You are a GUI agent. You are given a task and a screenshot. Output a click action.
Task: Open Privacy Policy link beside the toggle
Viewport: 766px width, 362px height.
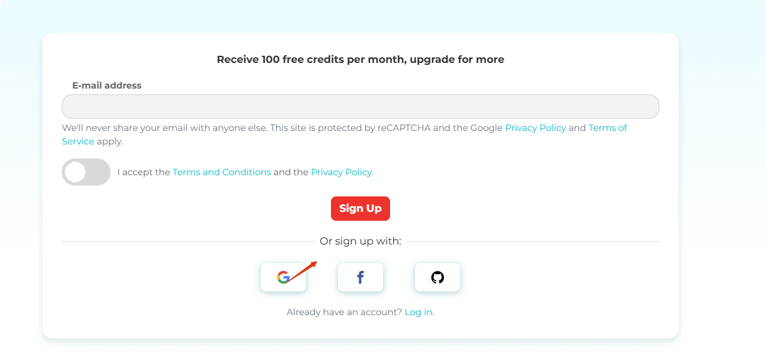tap(341, 172)
